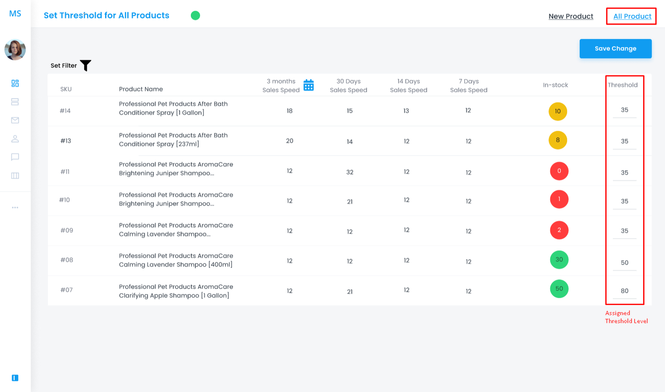
Task: Click the blue info icon at sidebar bottom
Action: click(15, 378)
